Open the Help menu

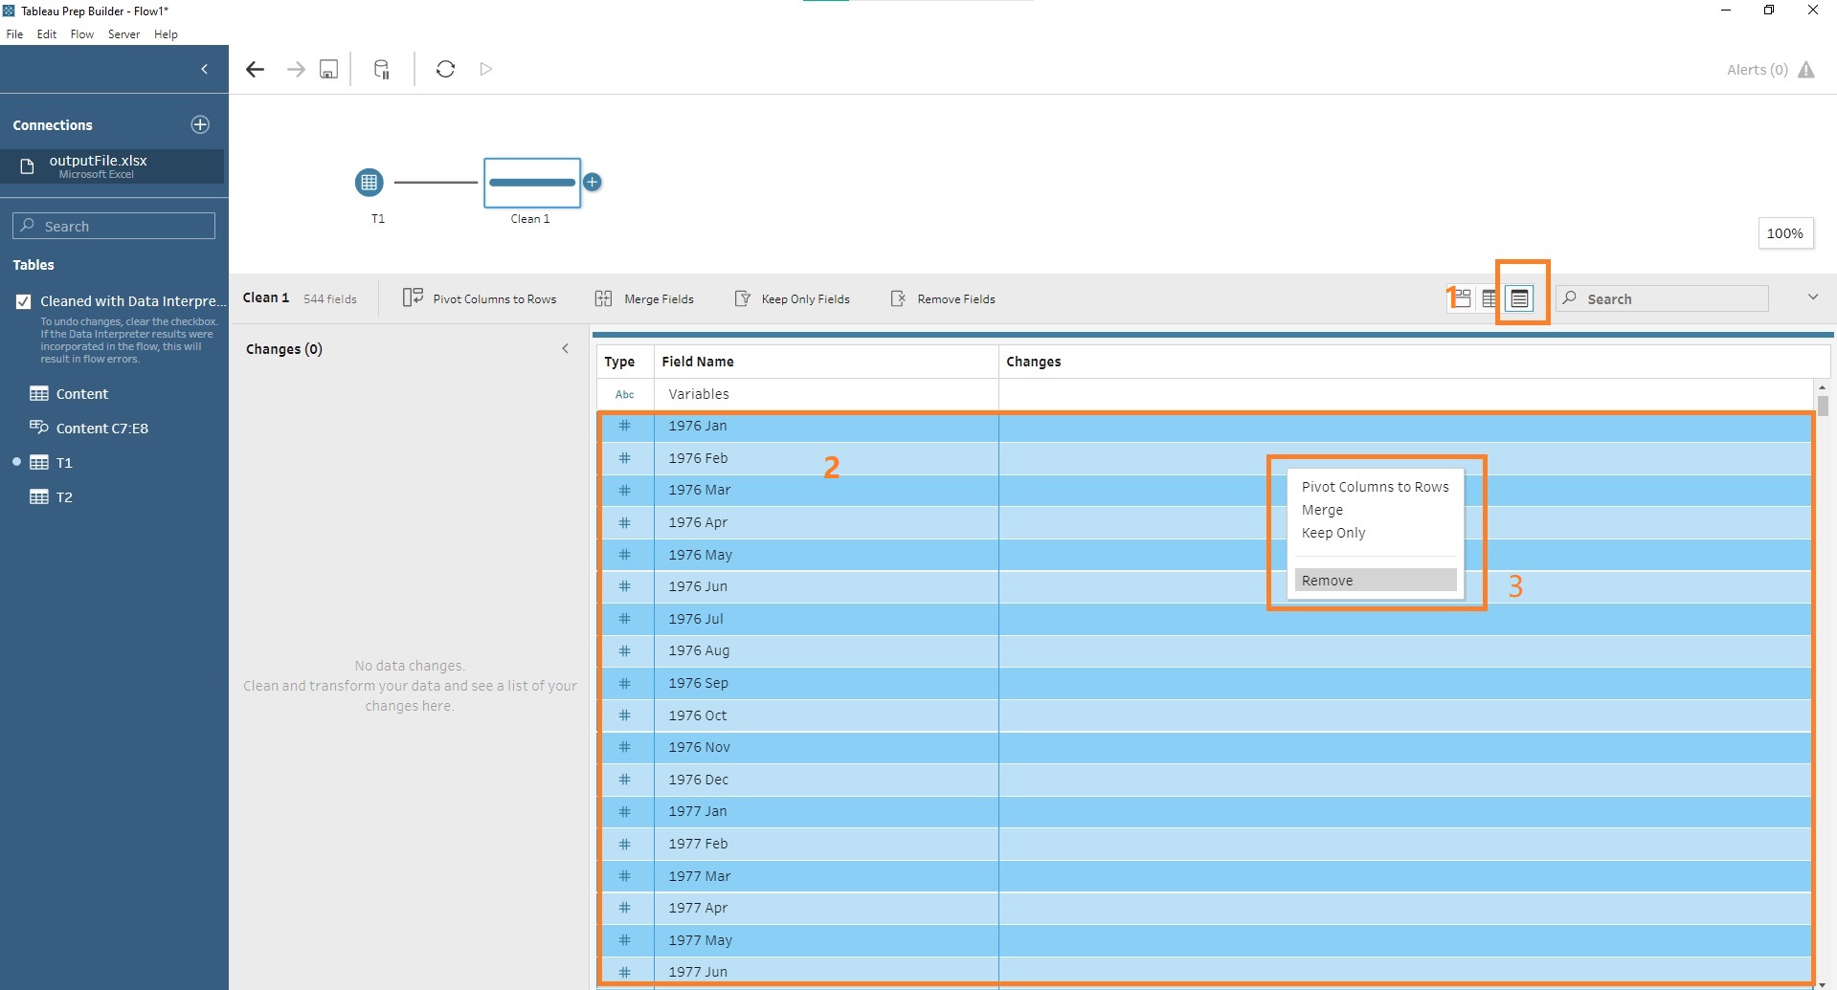click(166, 33)
